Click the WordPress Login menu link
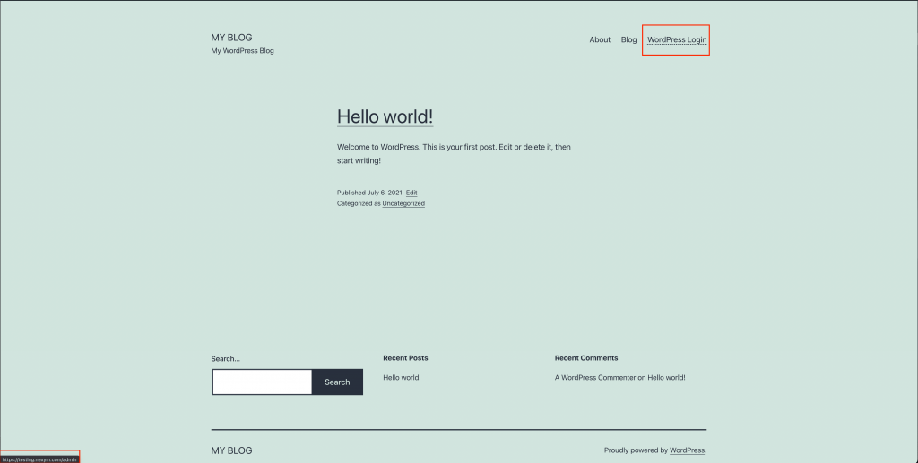This screenshot has width=918, height=463. pyautogui.click(x=677, y=39)
